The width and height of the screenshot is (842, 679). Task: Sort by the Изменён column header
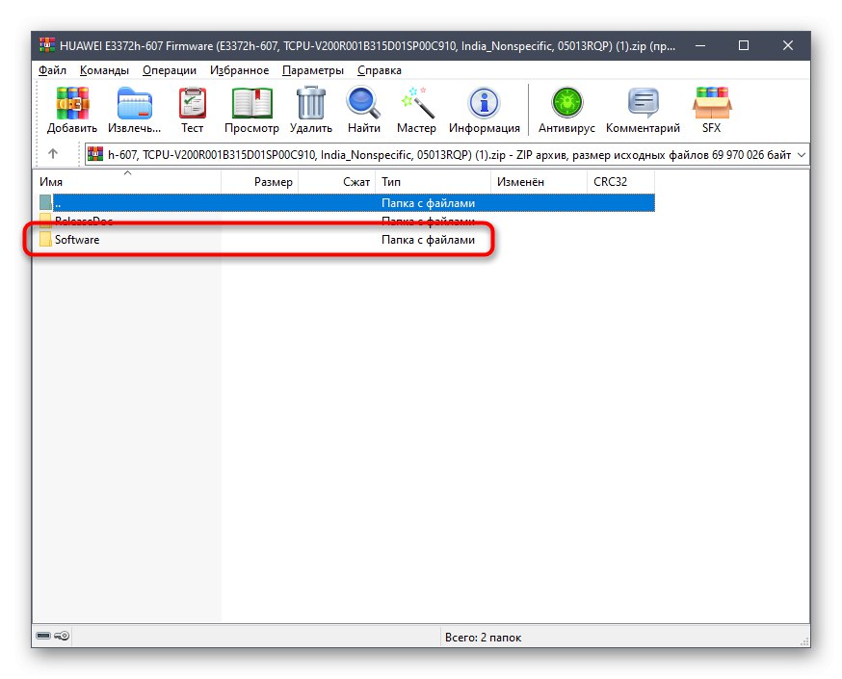(539, 181)
